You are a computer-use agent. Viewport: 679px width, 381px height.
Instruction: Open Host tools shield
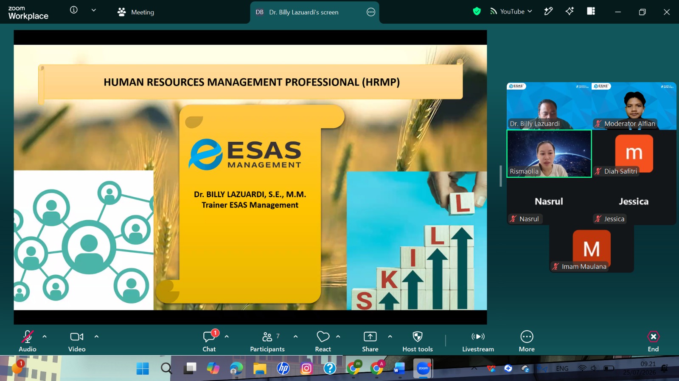[418, 341]
